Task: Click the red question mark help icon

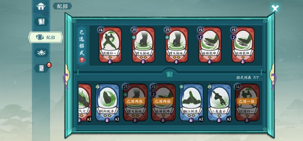Action: click(x=82, y=60)
